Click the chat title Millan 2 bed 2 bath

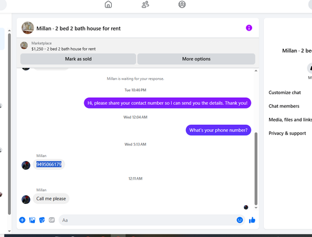tap(79, 29)
